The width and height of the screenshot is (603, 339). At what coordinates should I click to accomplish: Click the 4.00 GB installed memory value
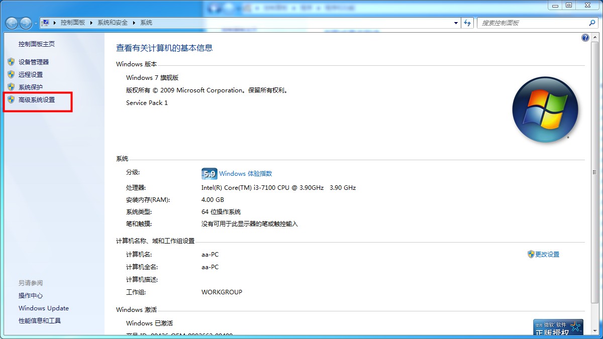(213, 200)
